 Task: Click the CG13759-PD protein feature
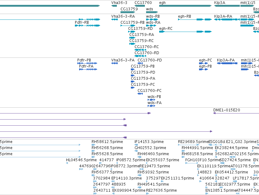click(x=133, y=75)
